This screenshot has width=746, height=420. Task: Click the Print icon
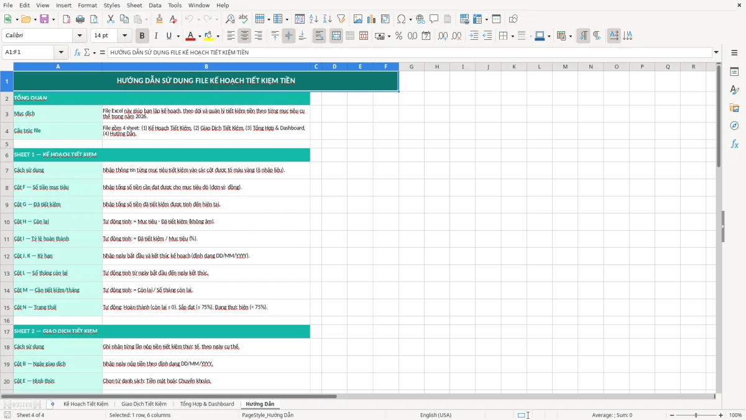click(x=80, y=19)
